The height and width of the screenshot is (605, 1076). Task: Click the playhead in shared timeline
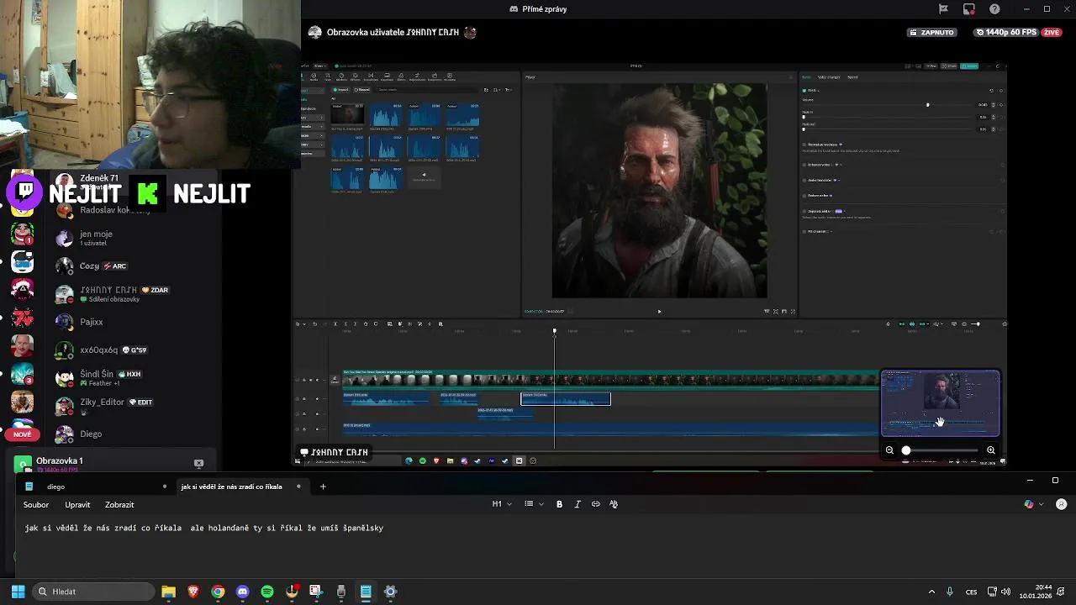click(555, 331)
